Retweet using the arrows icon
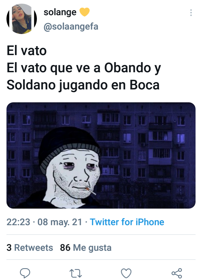Image resolution: width=202 pixels, height=280 pixels. click(x=76, y=273)
